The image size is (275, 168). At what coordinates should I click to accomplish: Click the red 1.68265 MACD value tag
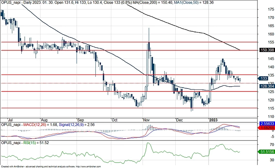tap(267, 128)
